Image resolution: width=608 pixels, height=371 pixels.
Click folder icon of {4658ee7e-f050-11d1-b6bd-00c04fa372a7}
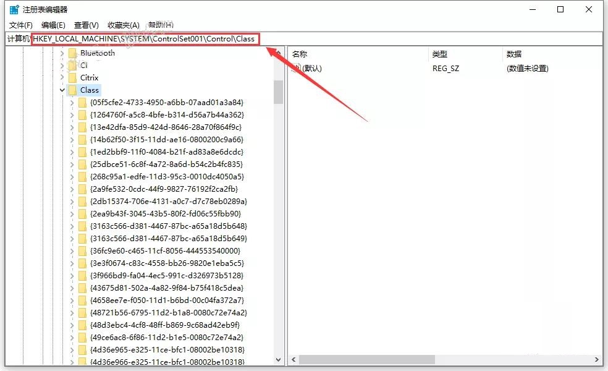tap(82, 301)
